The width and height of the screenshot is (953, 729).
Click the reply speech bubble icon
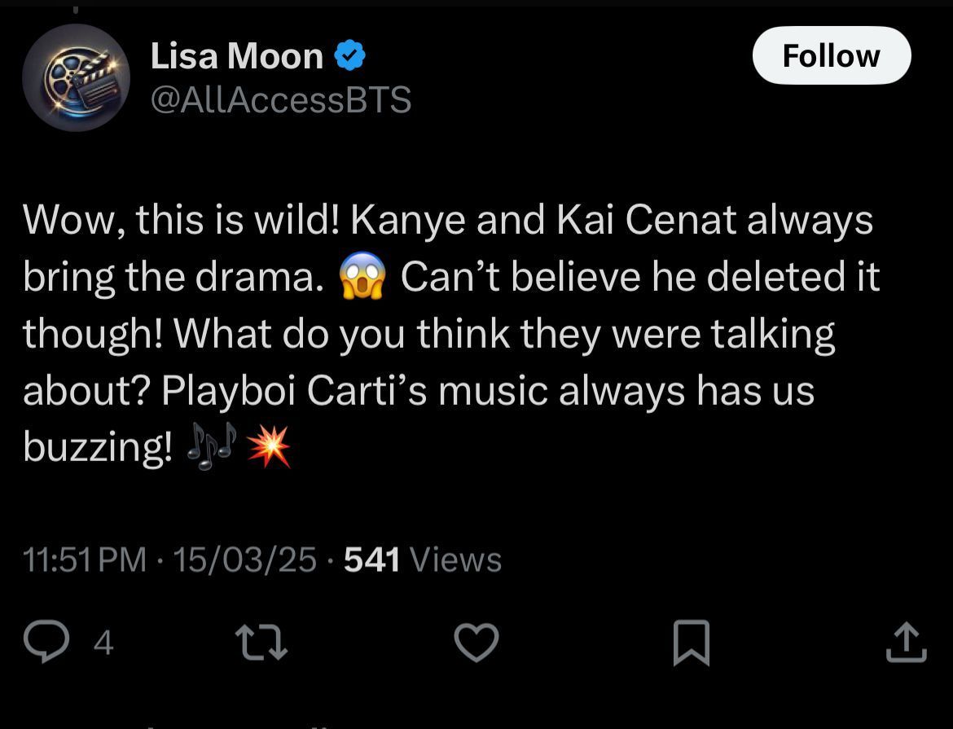pos(47,642)
